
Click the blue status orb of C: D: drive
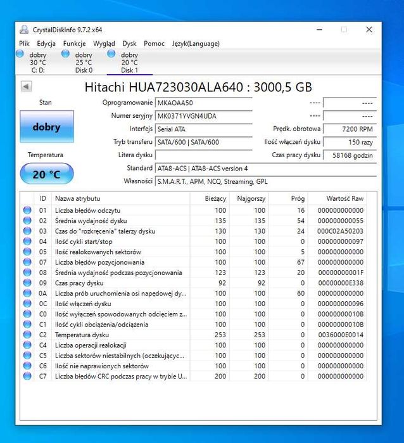[x=20, y=54]
